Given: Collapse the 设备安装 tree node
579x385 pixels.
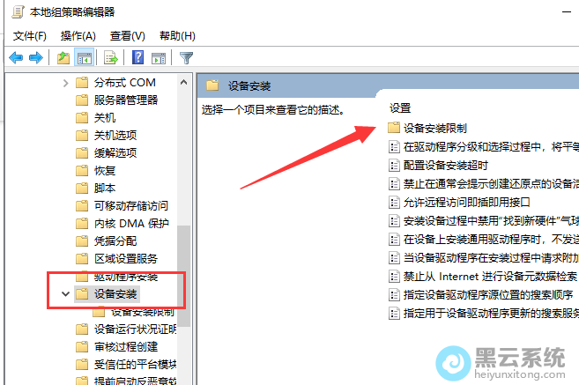Looking at the screenshot, I should (66, 294).
